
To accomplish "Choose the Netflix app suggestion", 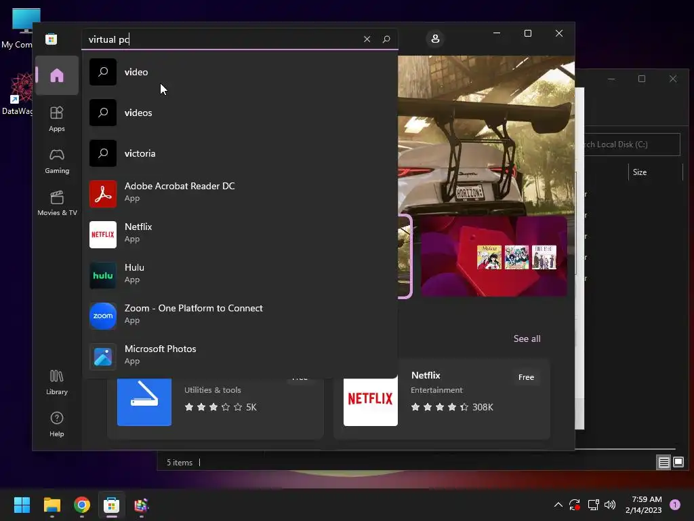I will click(240, 234).
